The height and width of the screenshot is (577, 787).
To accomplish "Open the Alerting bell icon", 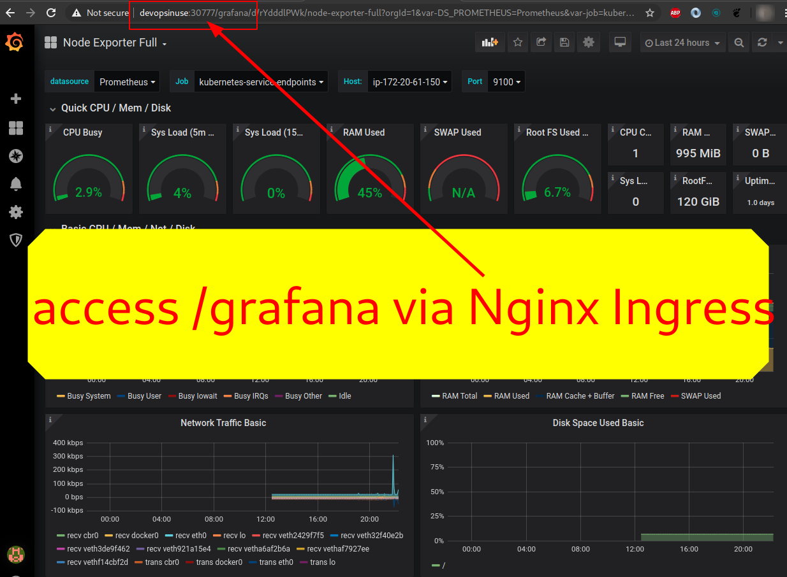I will tap(16, 184).
